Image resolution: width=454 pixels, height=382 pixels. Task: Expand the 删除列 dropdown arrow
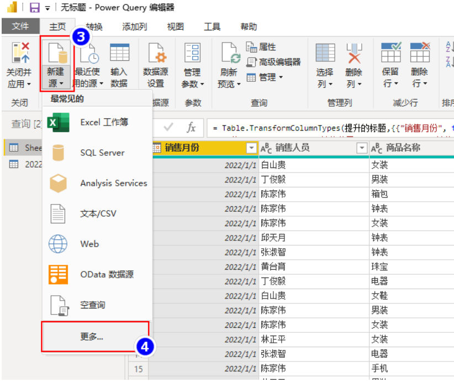click(x=360, y=85)
